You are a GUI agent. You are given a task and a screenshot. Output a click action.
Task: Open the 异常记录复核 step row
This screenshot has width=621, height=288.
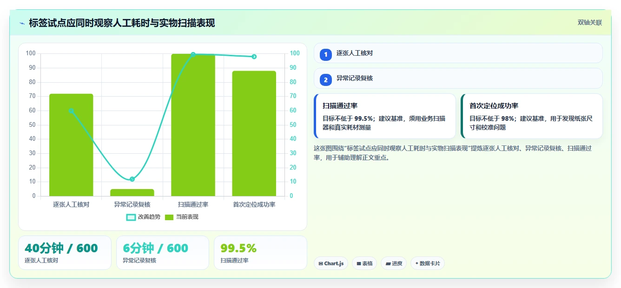coord(458,78)
